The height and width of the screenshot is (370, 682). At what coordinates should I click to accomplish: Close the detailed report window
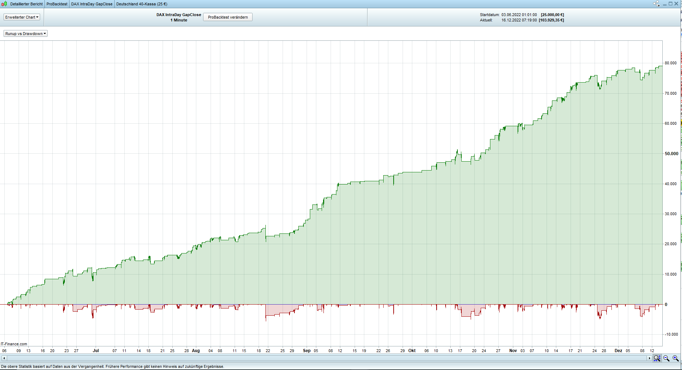click(x=677, y=4)
